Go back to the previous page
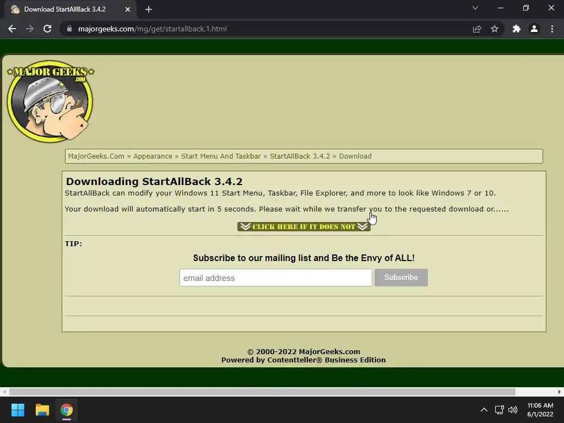The image size is (564, 423). pos(12,29)
